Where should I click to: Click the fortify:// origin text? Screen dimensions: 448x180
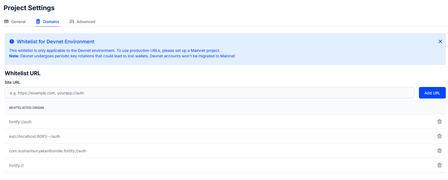(x=16, y=165)
